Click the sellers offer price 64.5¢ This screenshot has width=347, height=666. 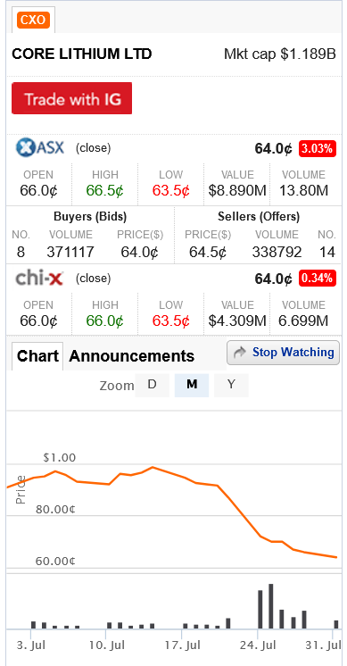(x=208, y=253)
